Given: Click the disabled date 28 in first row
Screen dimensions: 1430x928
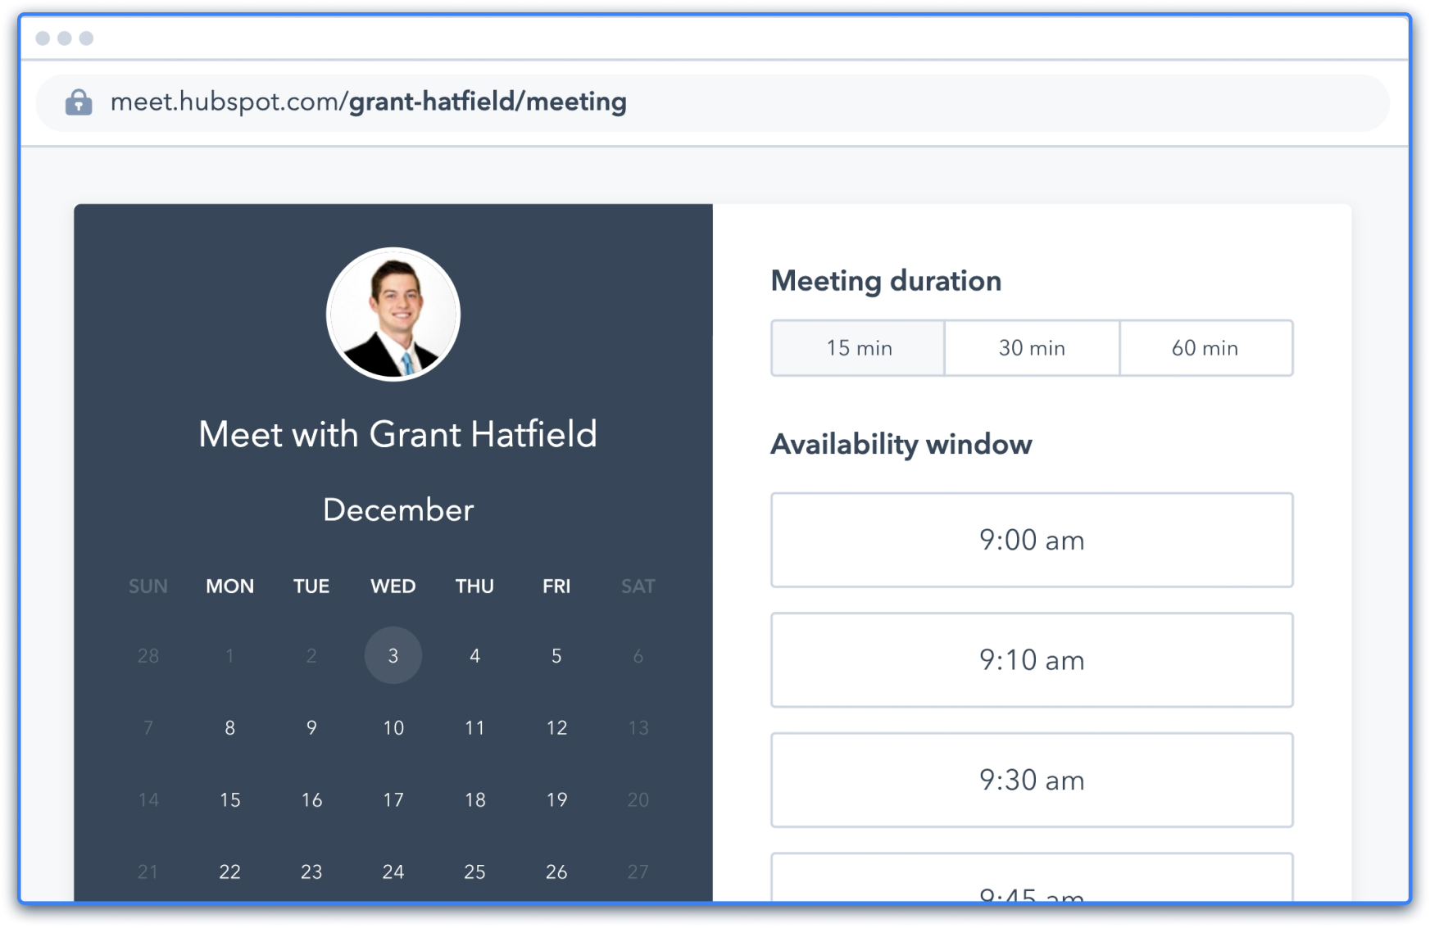Looking at the screenshot, I should tap(148, 655).
